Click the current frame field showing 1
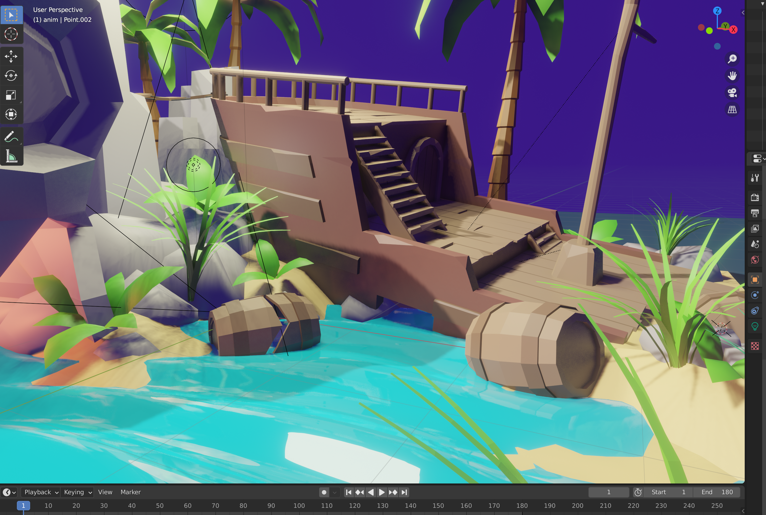Viewport: 766px width, 515px height. (x=608, y=492)
